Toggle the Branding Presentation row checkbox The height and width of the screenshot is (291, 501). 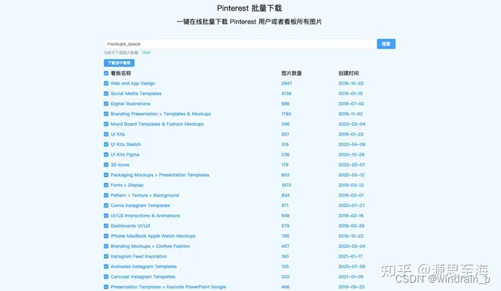coord(106,114)
